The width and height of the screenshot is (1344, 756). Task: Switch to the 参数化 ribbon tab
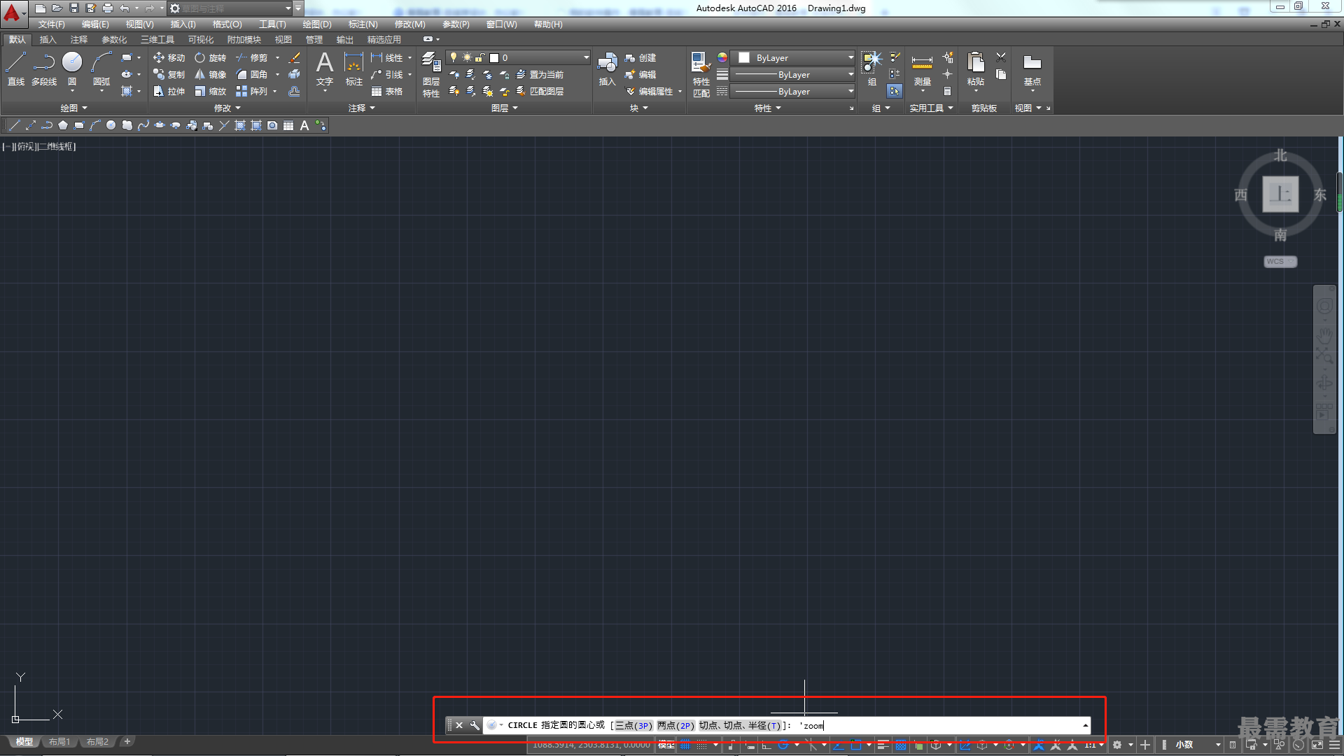114,39
